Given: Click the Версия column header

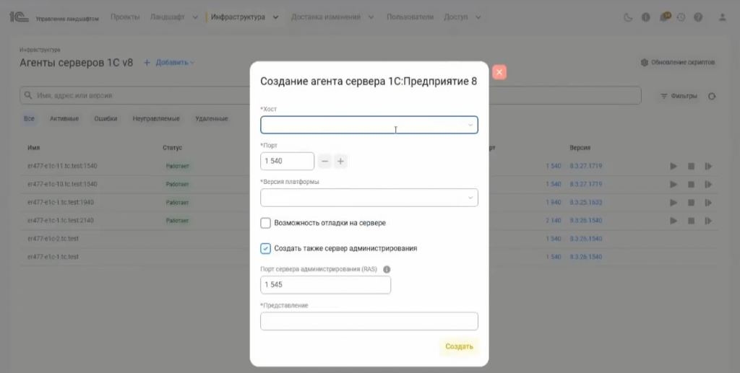Looking at the screenshot, I should click(x=580, y=147).
